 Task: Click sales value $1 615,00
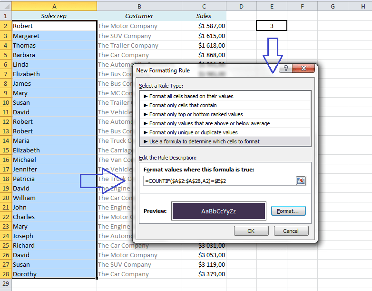click(204, 36)
